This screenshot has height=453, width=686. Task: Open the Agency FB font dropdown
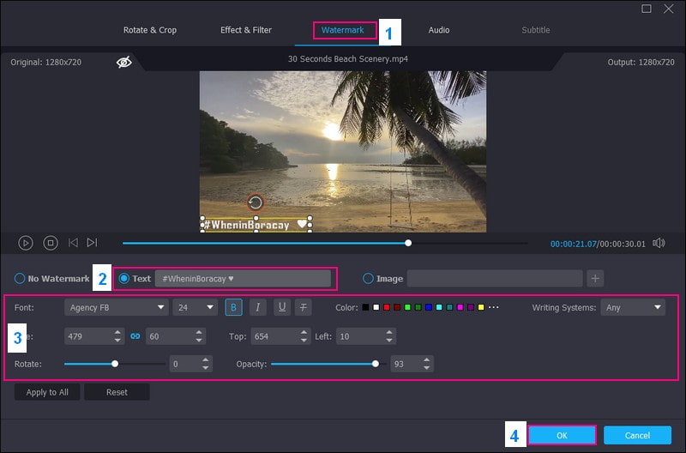click(116, 307)
